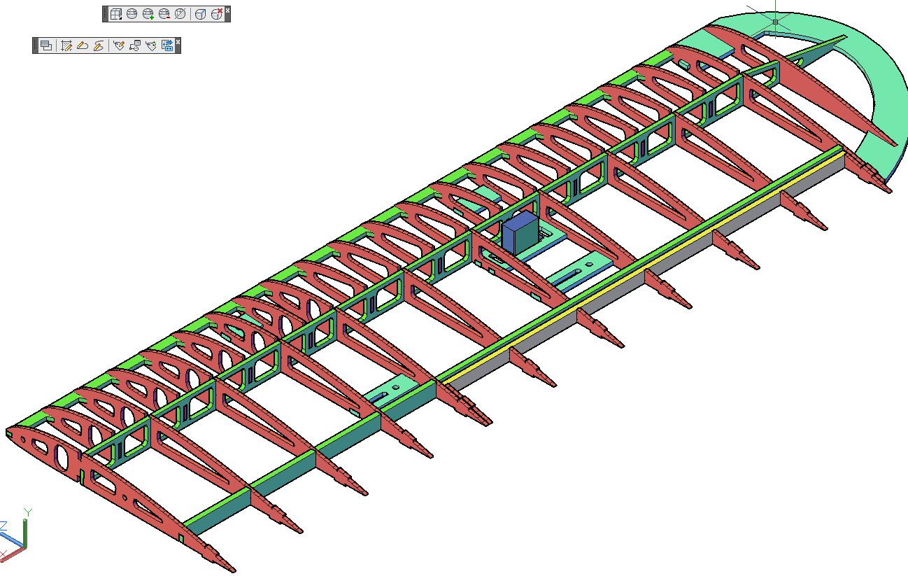Choose the Add Crease tool
Screen dimensions: 908x576
point(200,14)
